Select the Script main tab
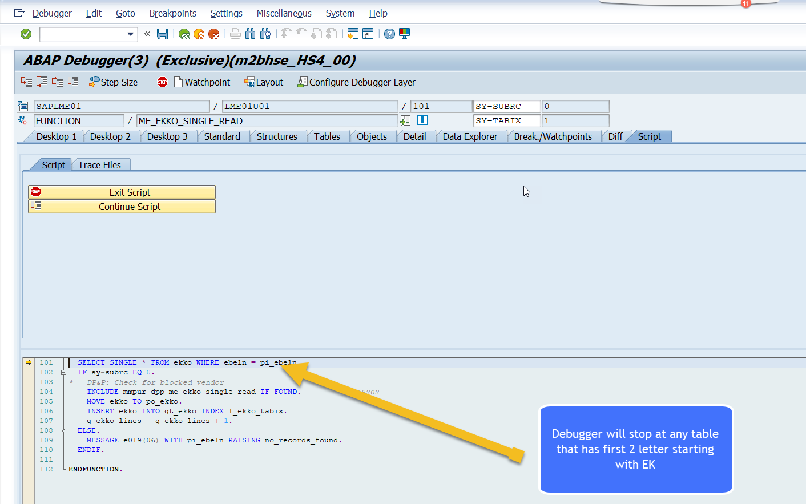 pyautogui.click(x=649, y=136)
